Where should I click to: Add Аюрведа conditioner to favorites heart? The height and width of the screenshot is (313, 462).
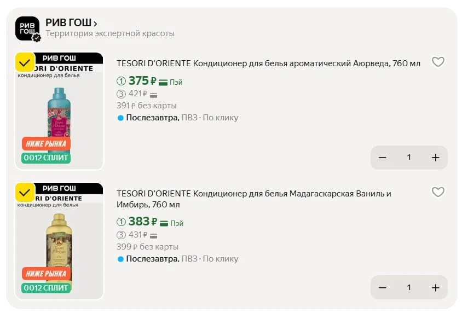pos(438,62)
